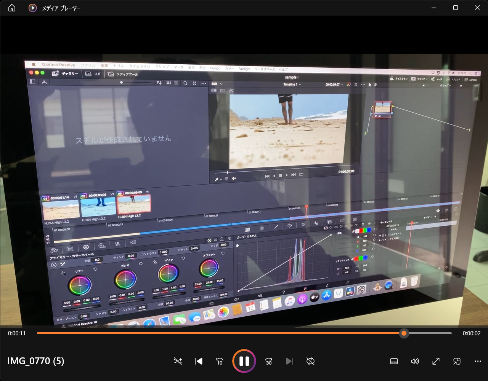Select clip thumbnail 01 at 00:00:01:14
The width and height of the screenshot is (488, 381).
(x=61, y=209)
